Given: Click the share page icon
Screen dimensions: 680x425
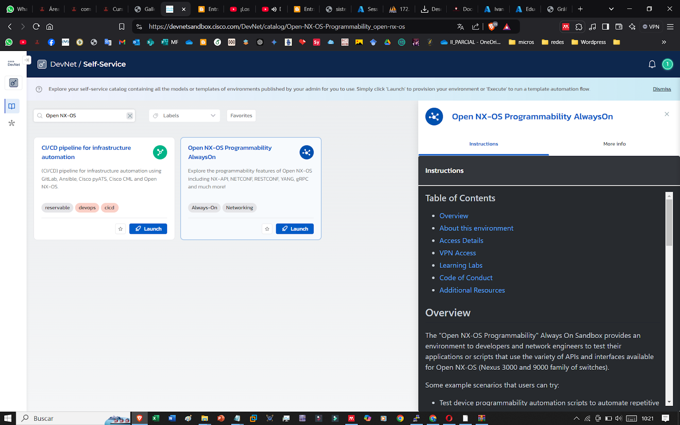Looking at the screenshot, I should [x=475, y=26].
